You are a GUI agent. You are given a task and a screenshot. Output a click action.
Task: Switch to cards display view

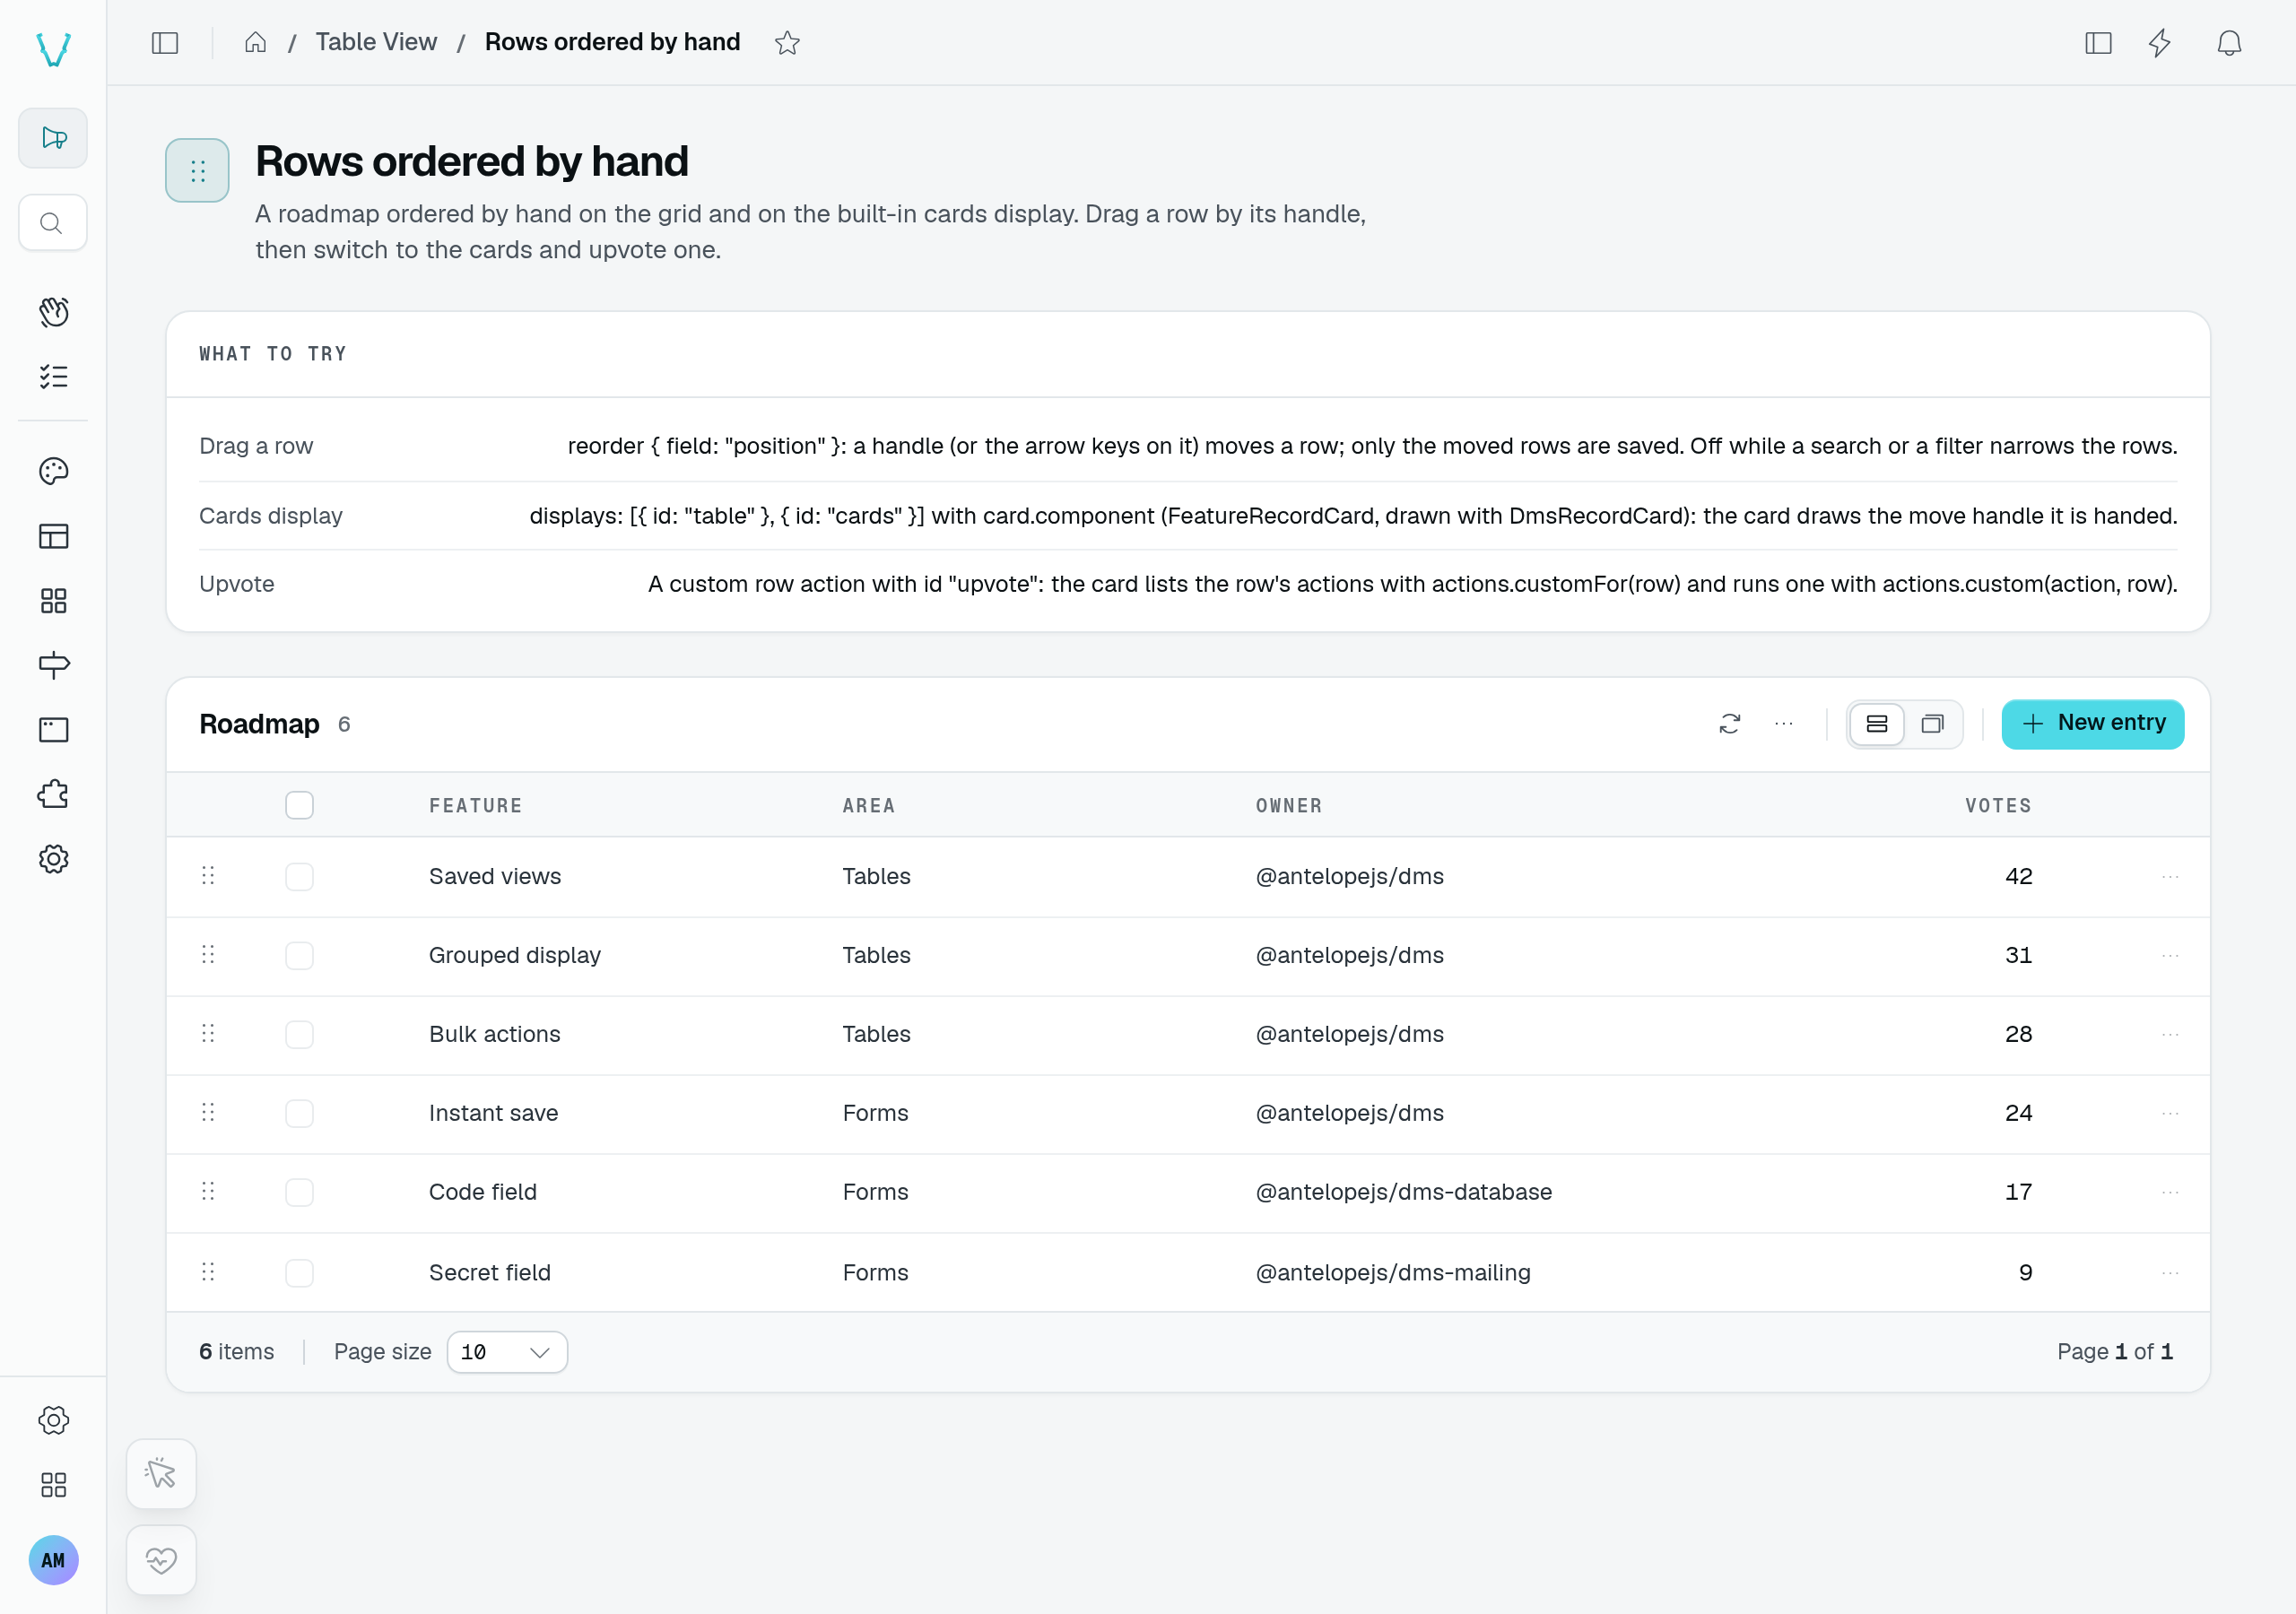coord(1932,724)
